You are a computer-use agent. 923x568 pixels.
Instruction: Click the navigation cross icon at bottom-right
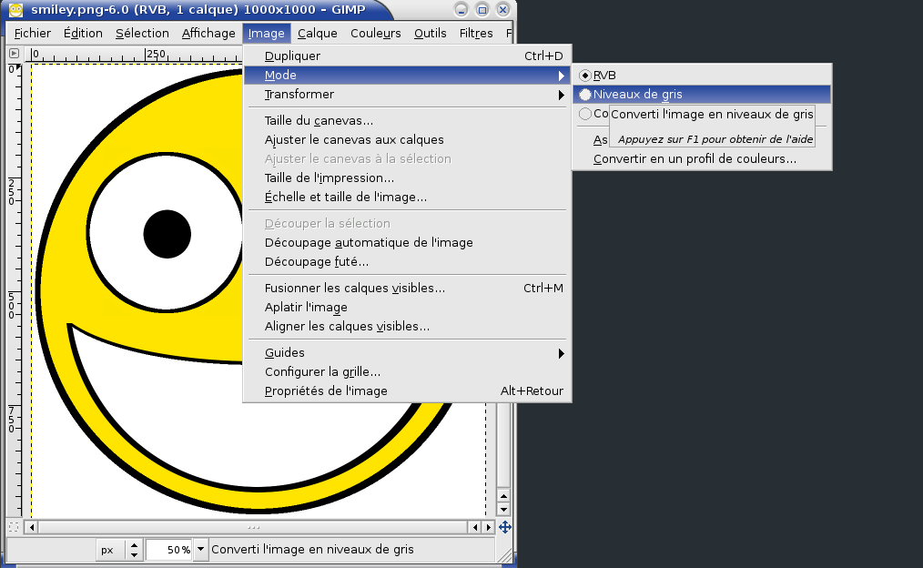tap(504, 527)
